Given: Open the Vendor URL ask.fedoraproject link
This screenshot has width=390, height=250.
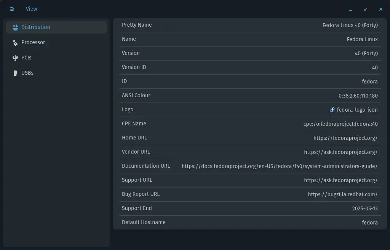Looking at the screenshot, I should [340, 152].
